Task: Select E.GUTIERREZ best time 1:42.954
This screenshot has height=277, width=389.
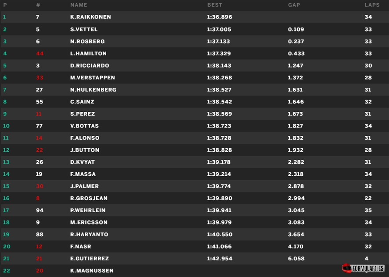Action: [x=220, y=259]
